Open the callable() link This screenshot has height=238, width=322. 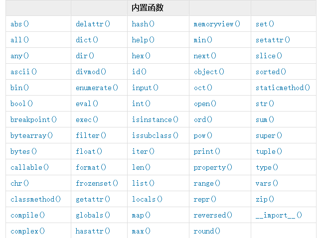[x=30, y=167]
